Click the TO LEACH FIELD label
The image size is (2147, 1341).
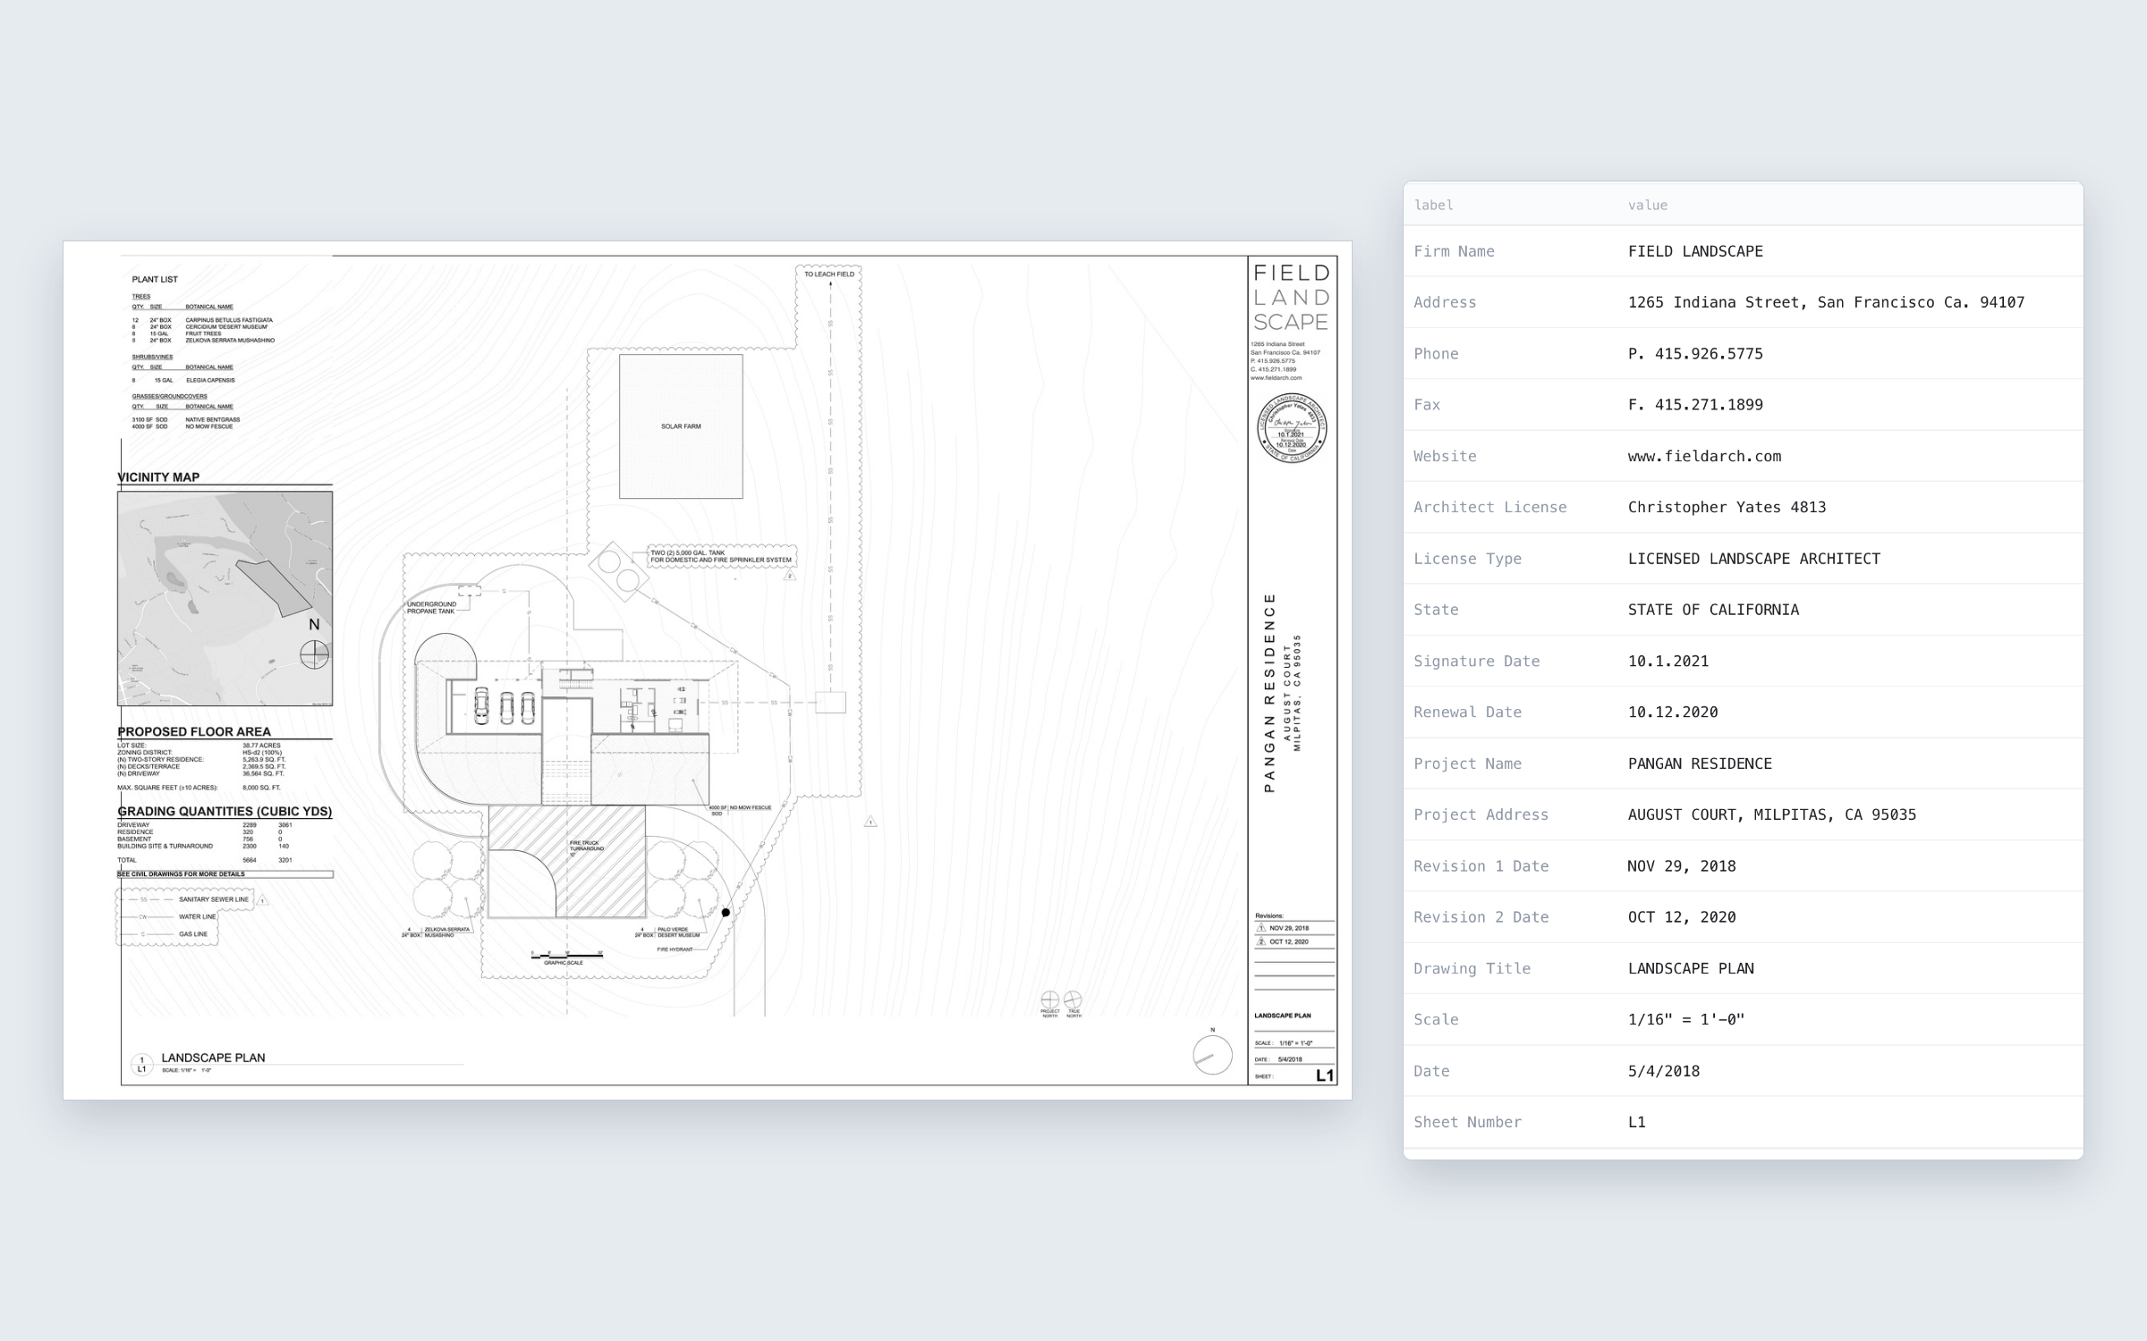(828, 274)
